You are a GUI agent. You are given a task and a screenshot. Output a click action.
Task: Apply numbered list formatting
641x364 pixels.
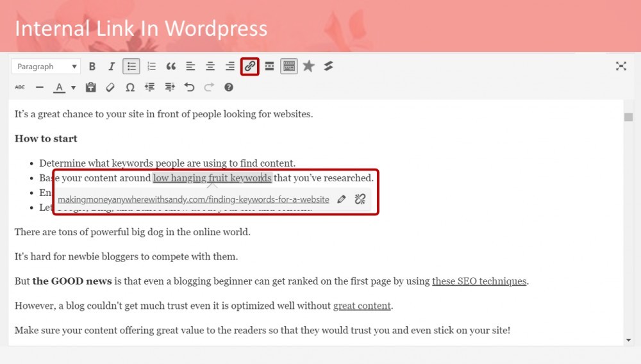click(x=151, y=66)
